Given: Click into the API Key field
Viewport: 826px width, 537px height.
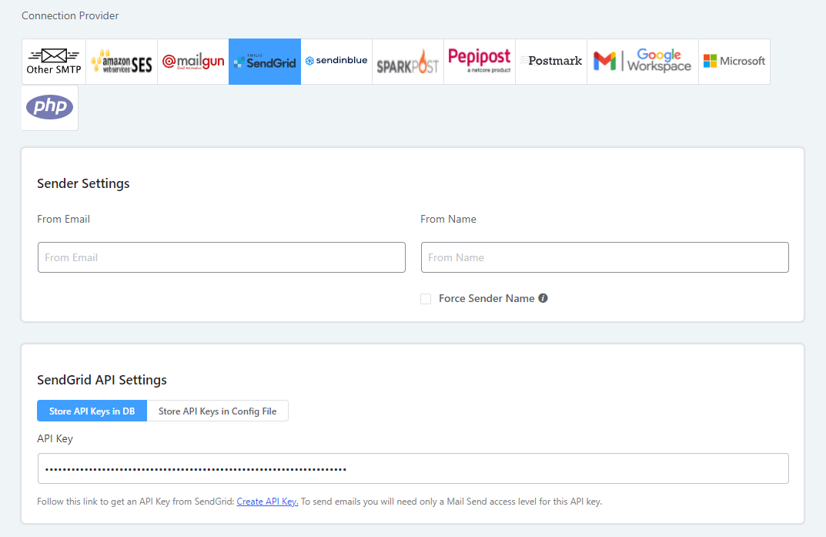Looking at the screenshot, I should coord(413,468).
